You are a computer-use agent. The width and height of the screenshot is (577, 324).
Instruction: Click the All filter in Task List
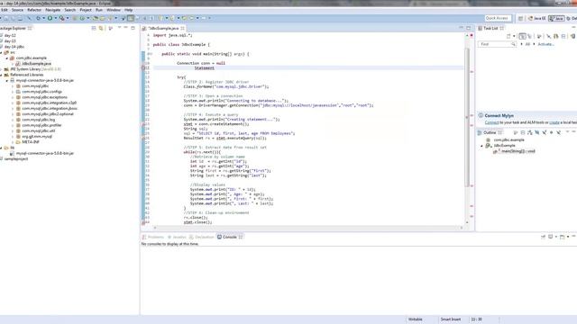pyautogui.click(x=527, y=44)
